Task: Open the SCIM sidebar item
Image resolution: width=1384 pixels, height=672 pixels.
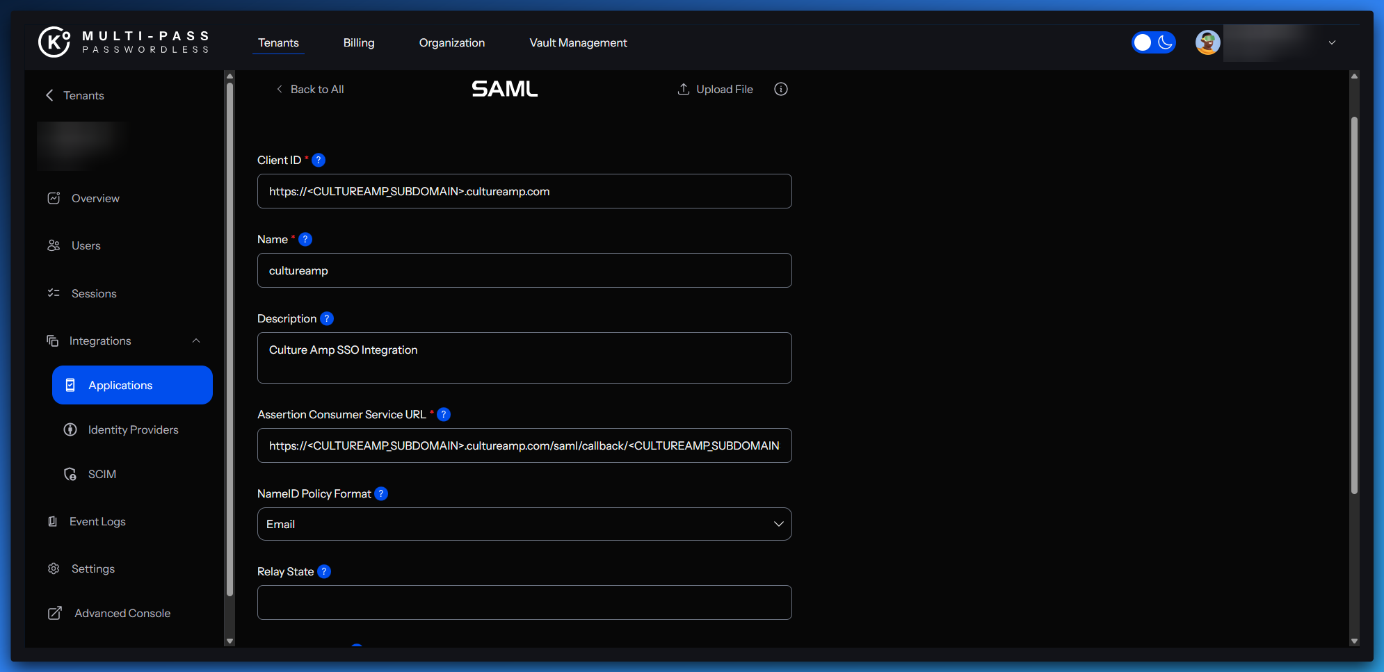Action: (x=102, y=474)
